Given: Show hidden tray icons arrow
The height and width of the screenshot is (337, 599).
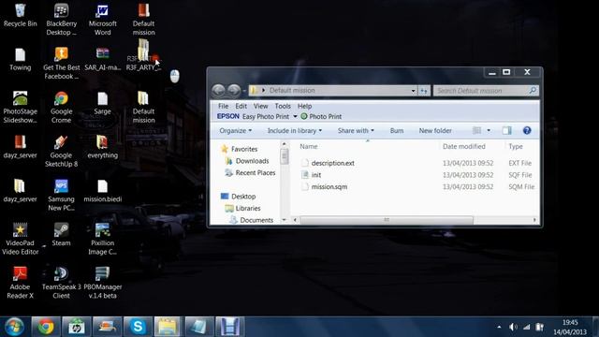Looking at the screenshot, I should point(499,327).
